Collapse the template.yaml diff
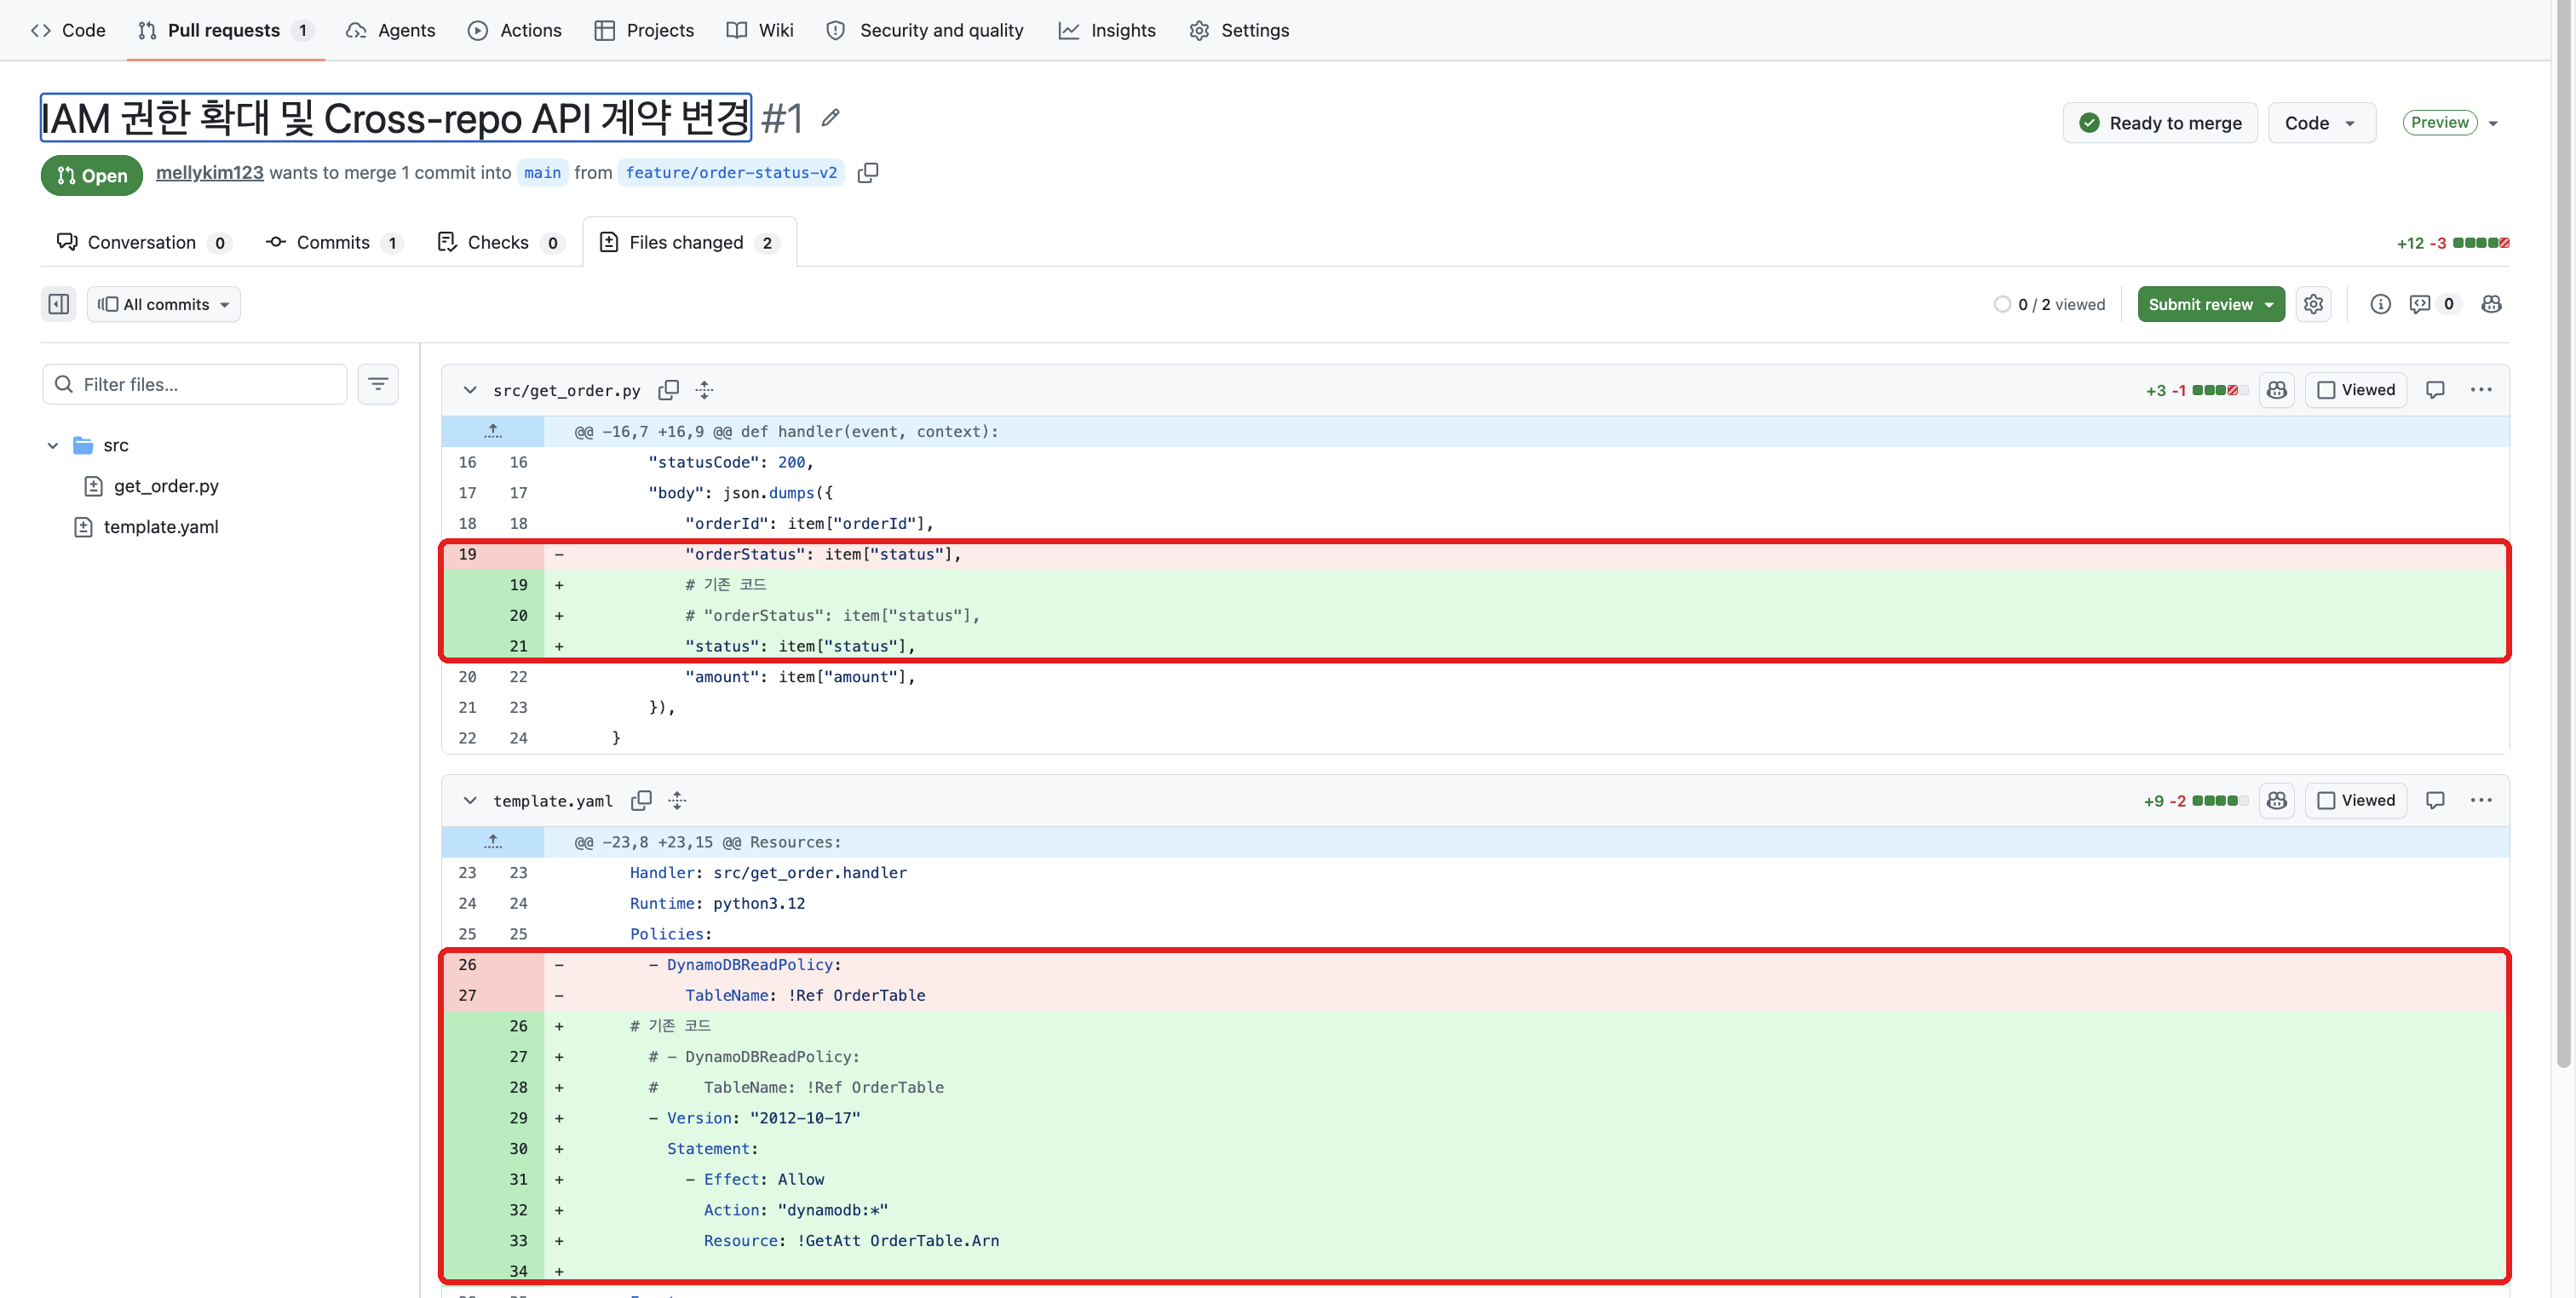The height and width of the screenshot is (1298, 2576). [470, 800]
